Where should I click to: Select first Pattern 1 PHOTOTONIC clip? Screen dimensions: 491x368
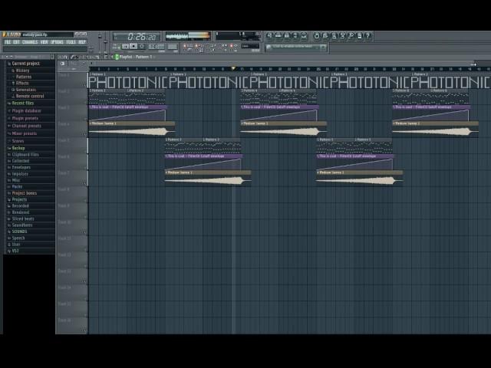click(x=129, y=80)
